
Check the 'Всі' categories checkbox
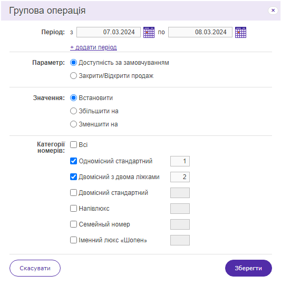coord(73,145)
